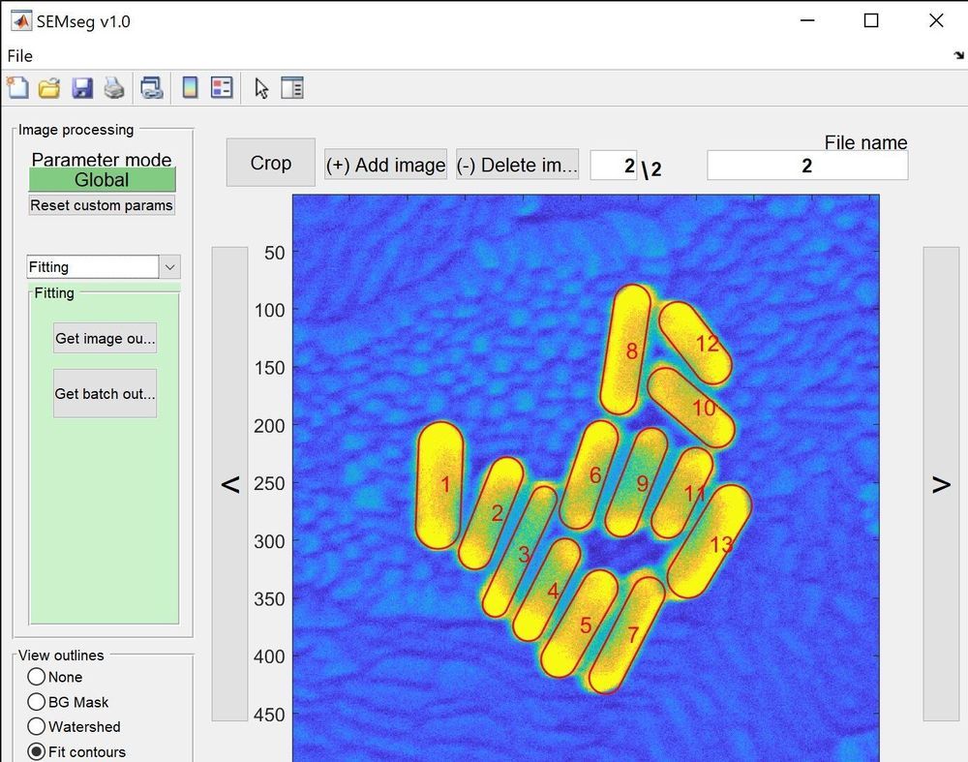This screenshot has height=762, width=968.
Task: Go to next image with right arrow
Action: click(941, 484)
